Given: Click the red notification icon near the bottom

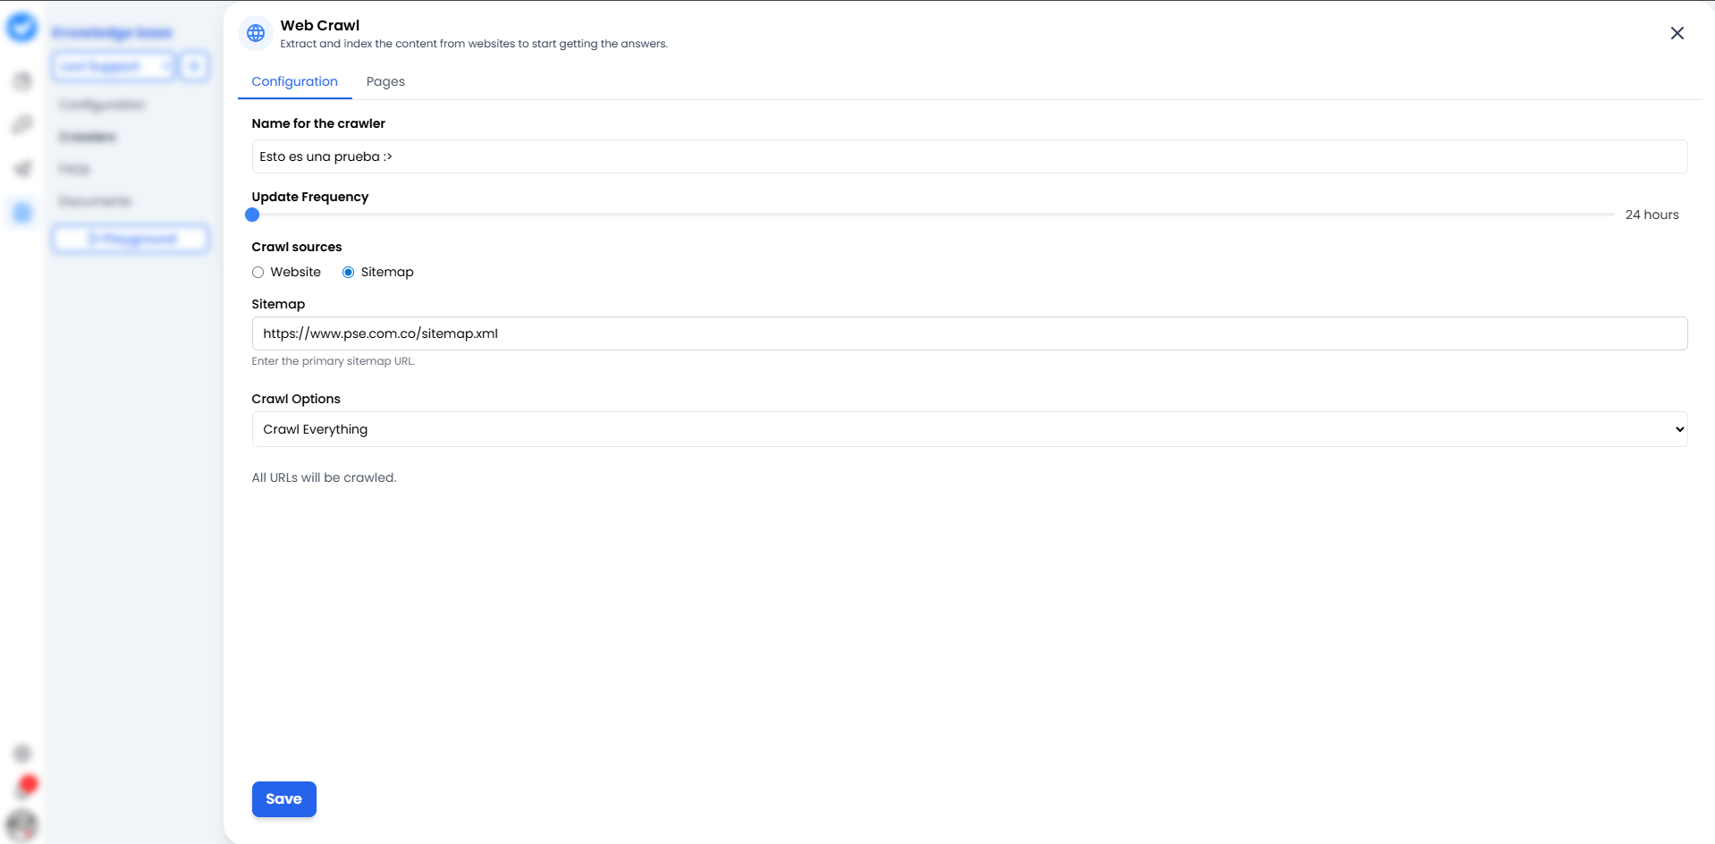Looking at the screenshot, I should [25, 785].
